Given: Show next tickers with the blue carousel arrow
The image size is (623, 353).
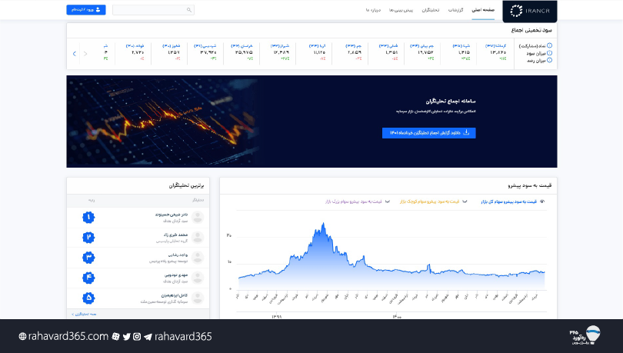Looking at the screenshot, I should coord(75,54).
